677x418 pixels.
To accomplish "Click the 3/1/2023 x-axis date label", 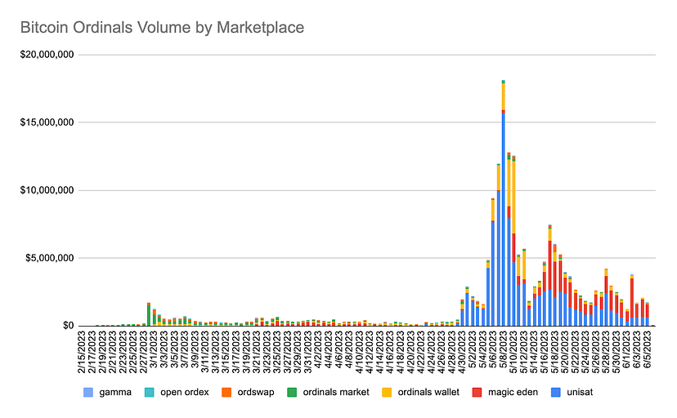I will tap(155, 349).
